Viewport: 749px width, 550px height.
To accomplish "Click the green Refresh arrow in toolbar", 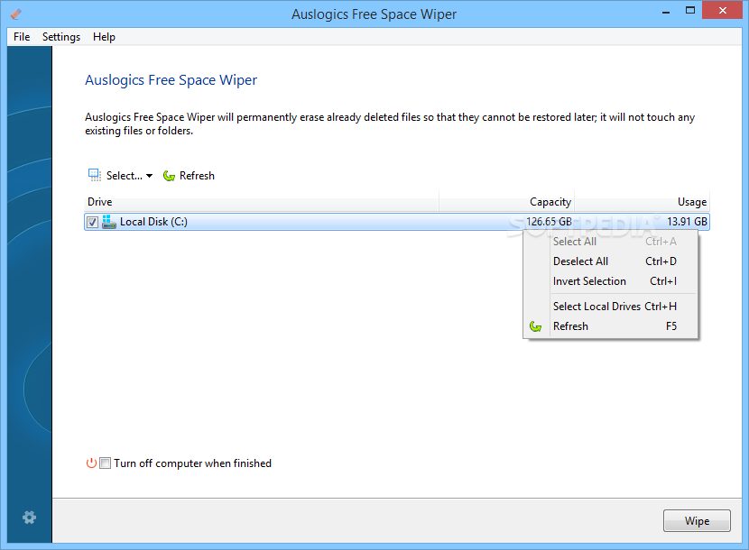I will (169, 176).
